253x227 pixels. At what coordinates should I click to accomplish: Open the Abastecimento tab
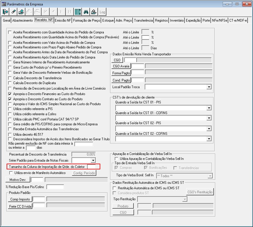(x=22, y=20)
